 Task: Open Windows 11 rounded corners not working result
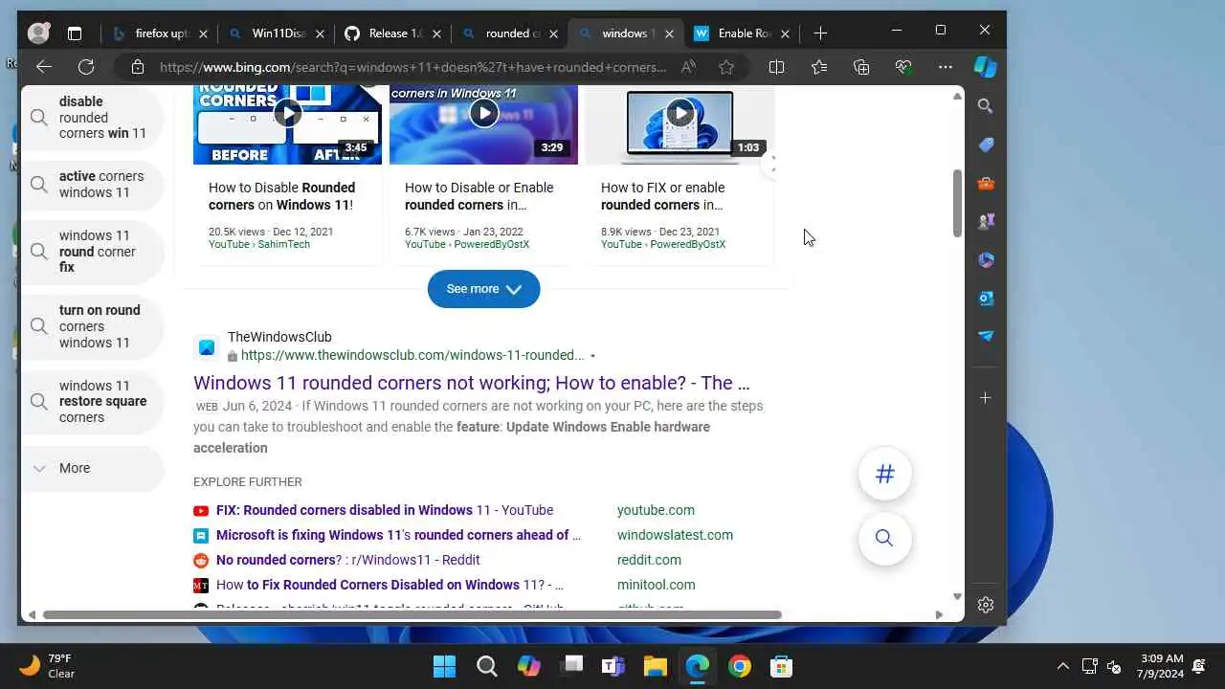(471, 383)
